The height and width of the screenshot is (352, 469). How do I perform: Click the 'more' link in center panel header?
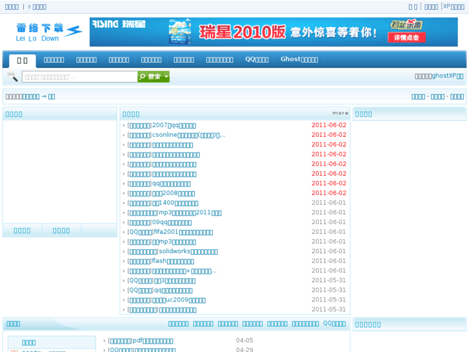click(x=340, y=113)
